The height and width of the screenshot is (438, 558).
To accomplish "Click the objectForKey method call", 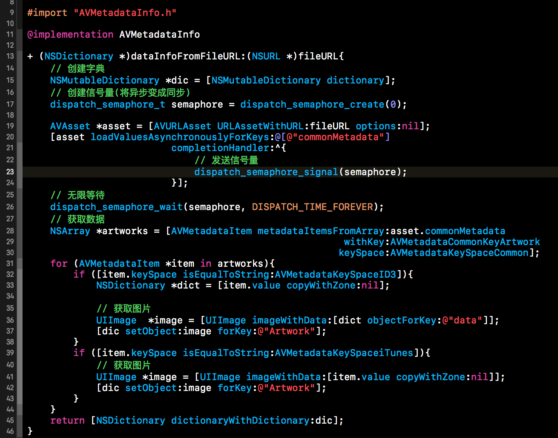I will (402, 320).
